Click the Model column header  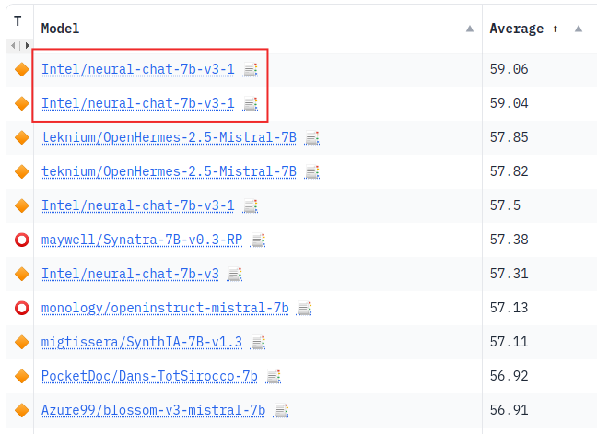coord(60,29)
